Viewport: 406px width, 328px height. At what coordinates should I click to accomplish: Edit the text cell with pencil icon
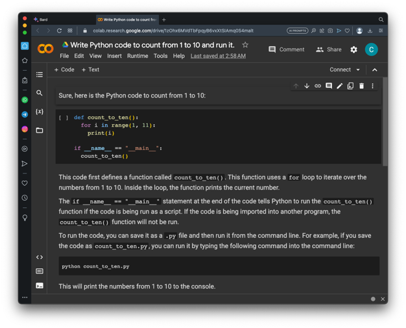(x=339, y=86)
